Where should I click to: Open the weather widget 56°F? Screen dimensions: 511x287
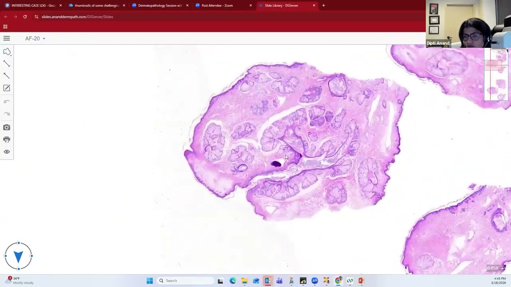click(x=20, y=281)
